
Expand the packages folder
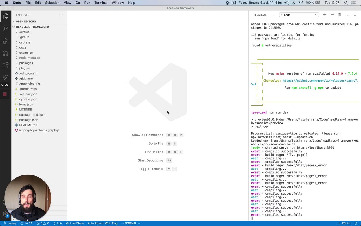(39, 63)
